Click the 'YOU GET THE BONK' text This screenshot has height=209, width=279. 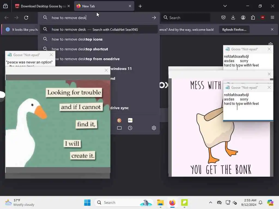221,170
